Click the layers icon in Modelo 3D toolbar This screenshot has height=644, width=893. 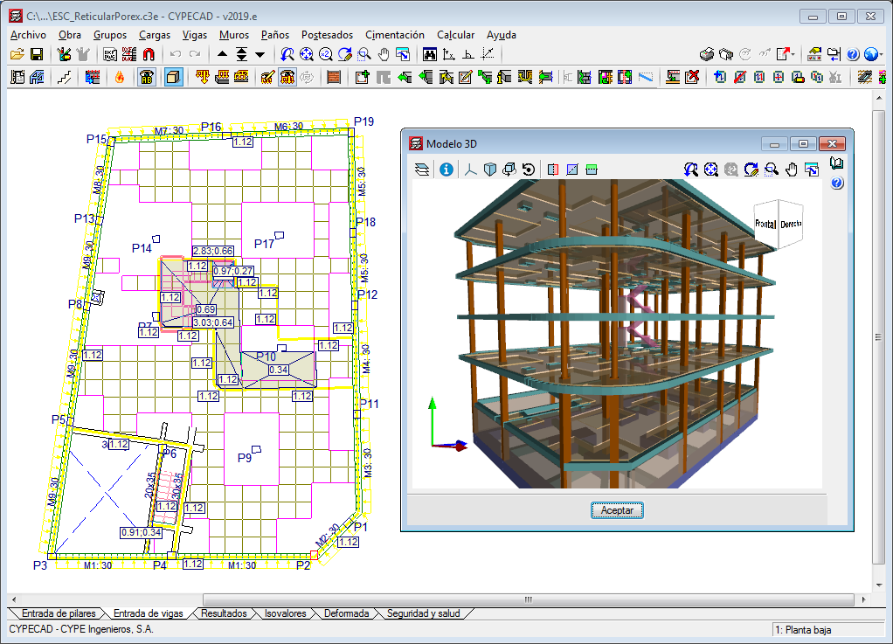424,170
